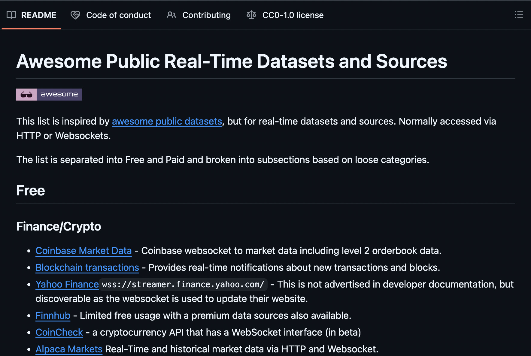This screenshot has width=531, height=356.
Task: Click the sunglasses awesome badge icon
Action: tap(26, 94)
